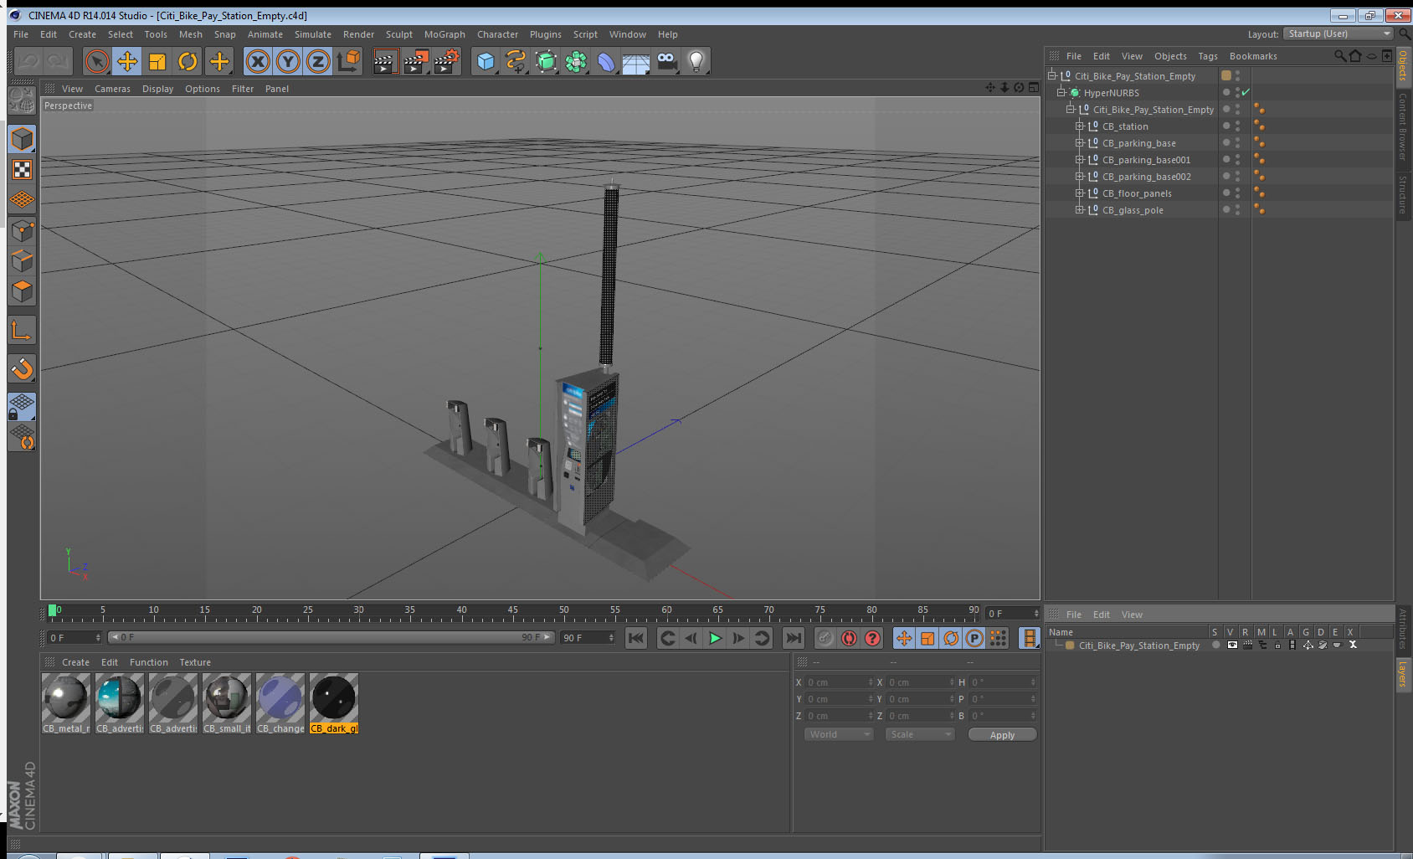Add a Cube primitive object

[x=486, y=61]
